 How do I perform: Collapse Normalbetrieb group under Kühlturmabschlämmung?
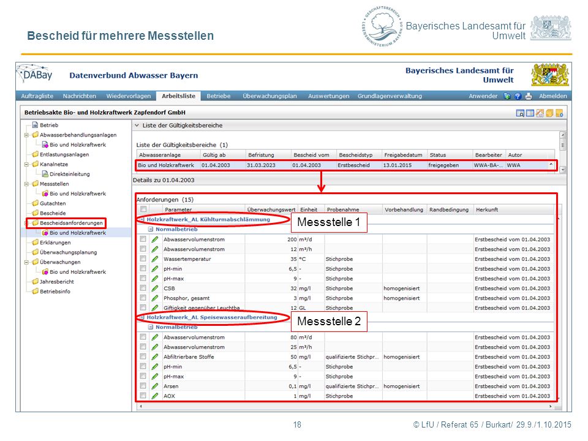151,229
